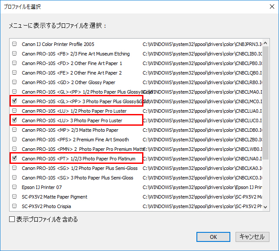The height and width of the screenshot is (251, 279).
Task: Tick the FD 2 Other Fine Art Paper 1 checkbox
Action: pyautogui.click(x=14, y=63)
